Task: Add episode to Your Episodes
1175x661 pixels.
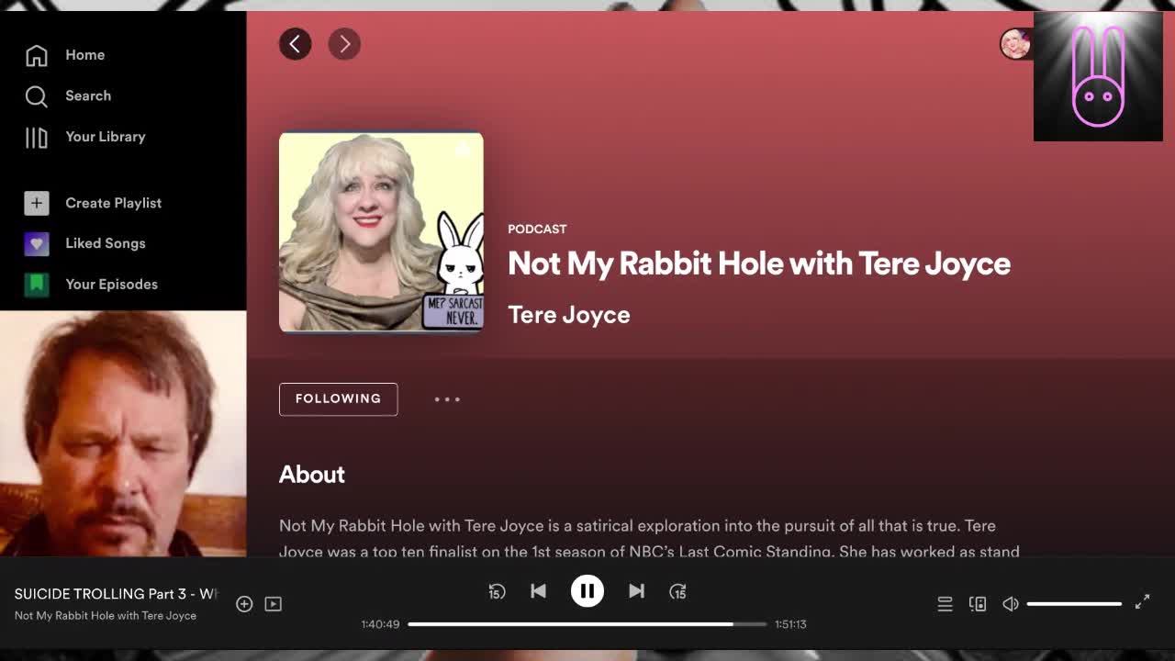Action: click(244, 603)
